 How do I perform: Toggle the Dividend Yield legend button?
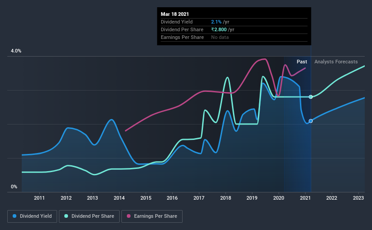(32, 216)
